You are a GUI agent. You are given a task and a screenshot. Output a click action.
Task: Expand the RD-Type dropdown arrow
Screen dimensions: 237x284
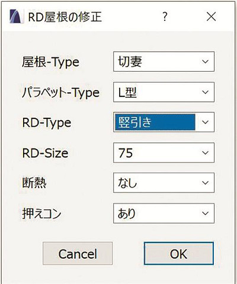coord(206,122)
